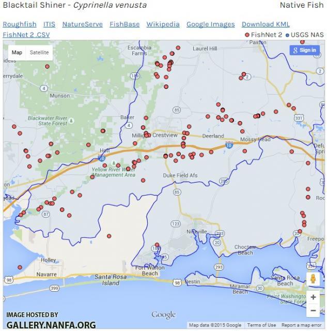Open the ITIS link
327x331 pixels.
(x=50, y=24)
